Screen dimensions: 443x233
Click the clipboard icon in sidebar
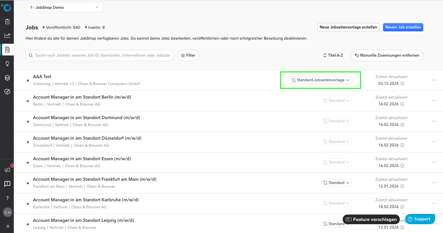pyautogui.click(x=7, y=21)
